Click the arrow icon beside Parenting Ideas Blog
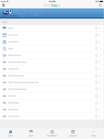Viewport: 104px width, 139px height. pyautogui.click(x=4, y=62)
